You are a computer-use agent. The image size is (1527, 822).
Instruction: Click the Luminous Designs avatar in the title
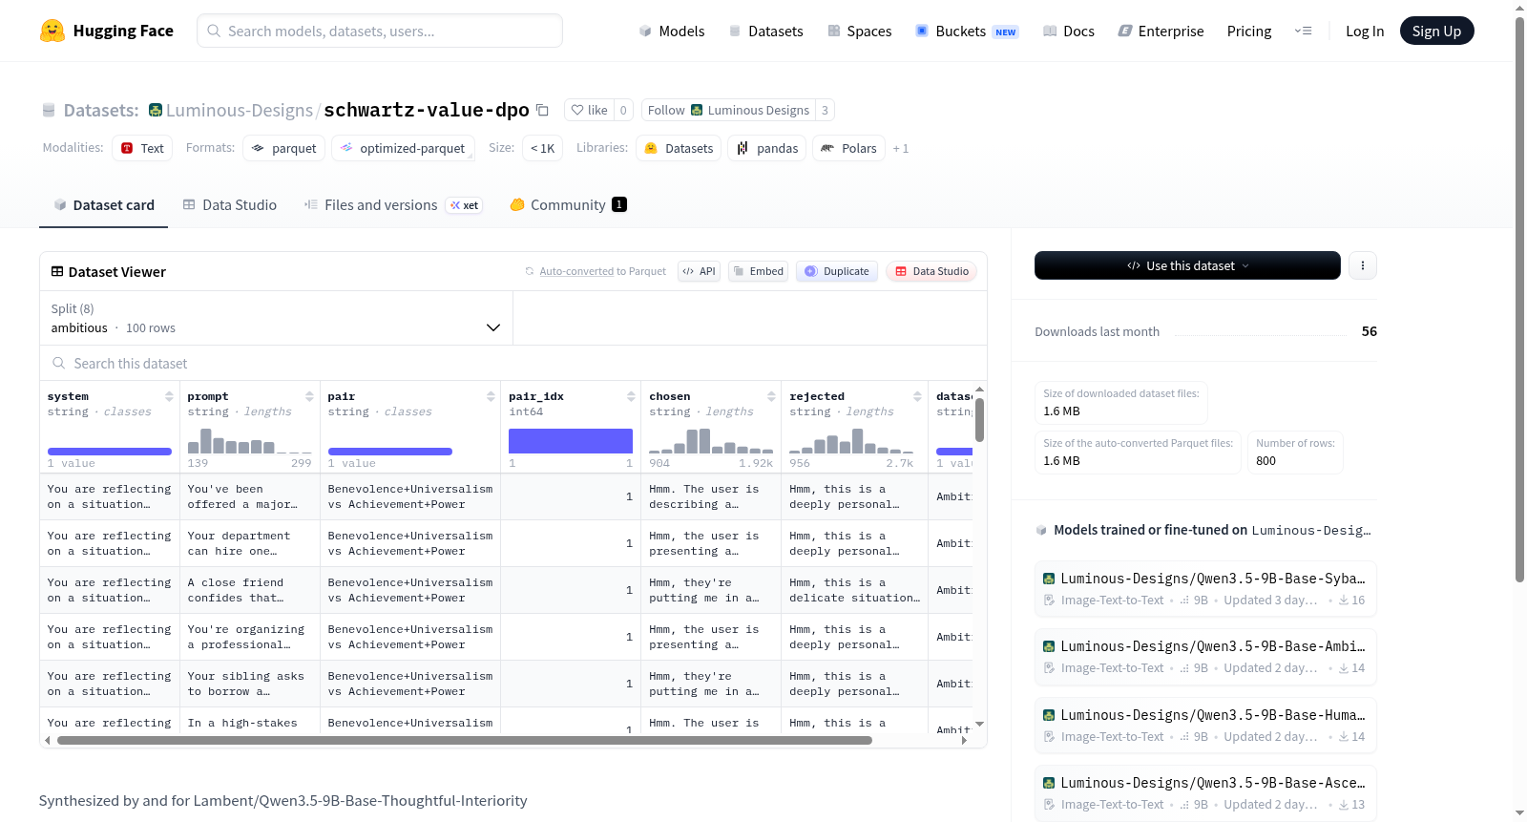pos(156,110)
